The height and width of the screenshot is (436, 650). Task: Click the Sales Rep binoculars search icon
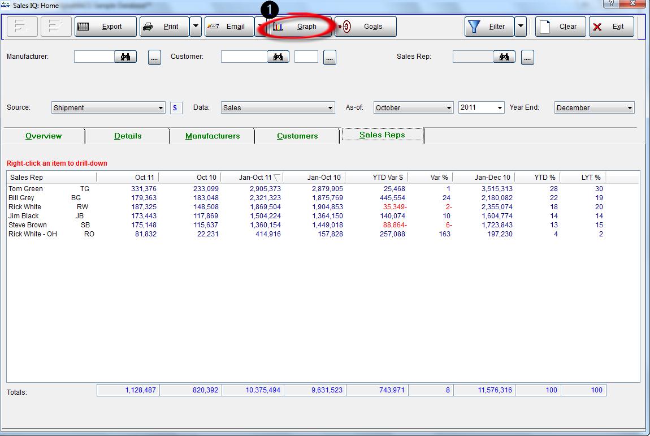tap(504, 57)
